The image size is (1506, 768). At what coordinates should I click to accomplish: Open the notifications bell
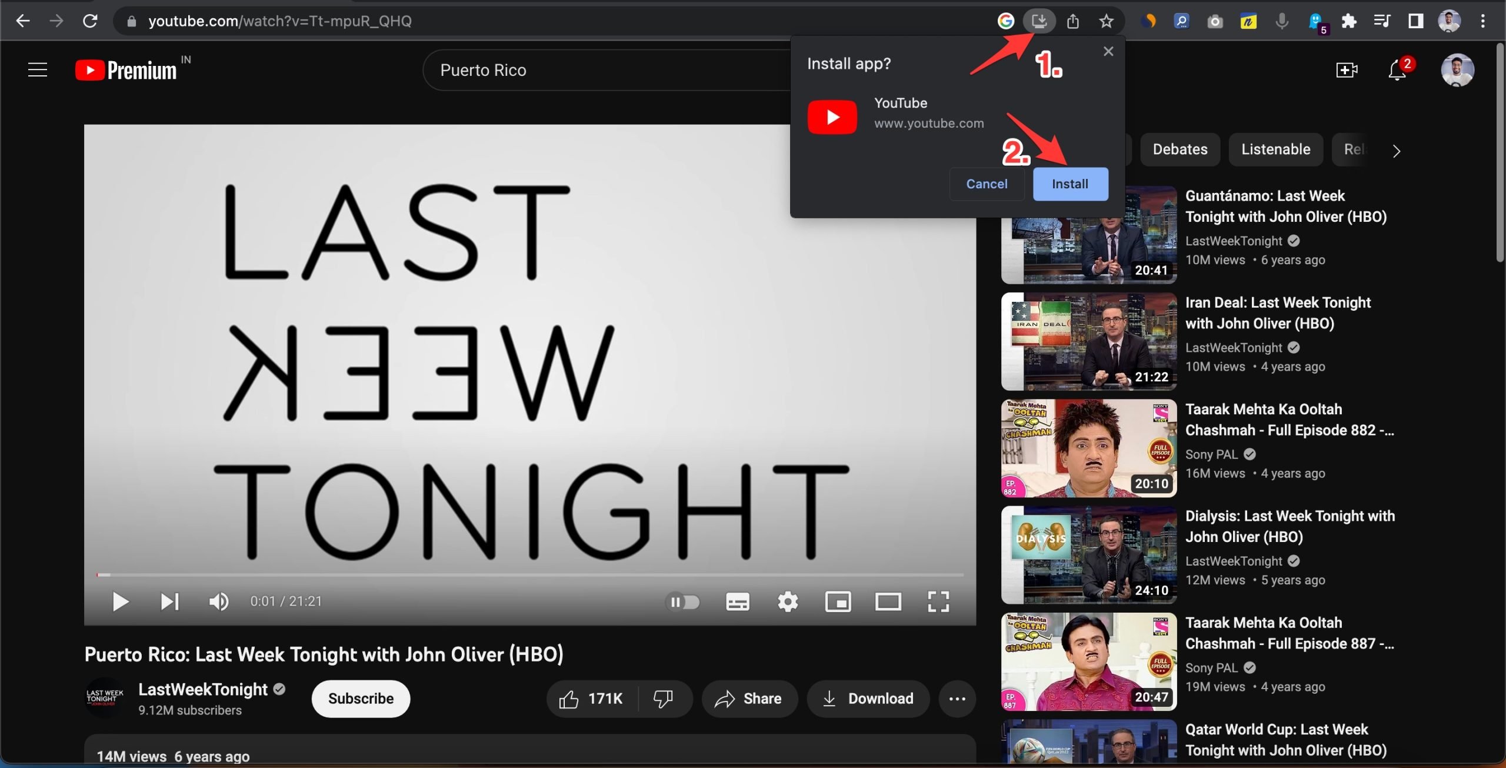pos(1398,70)
